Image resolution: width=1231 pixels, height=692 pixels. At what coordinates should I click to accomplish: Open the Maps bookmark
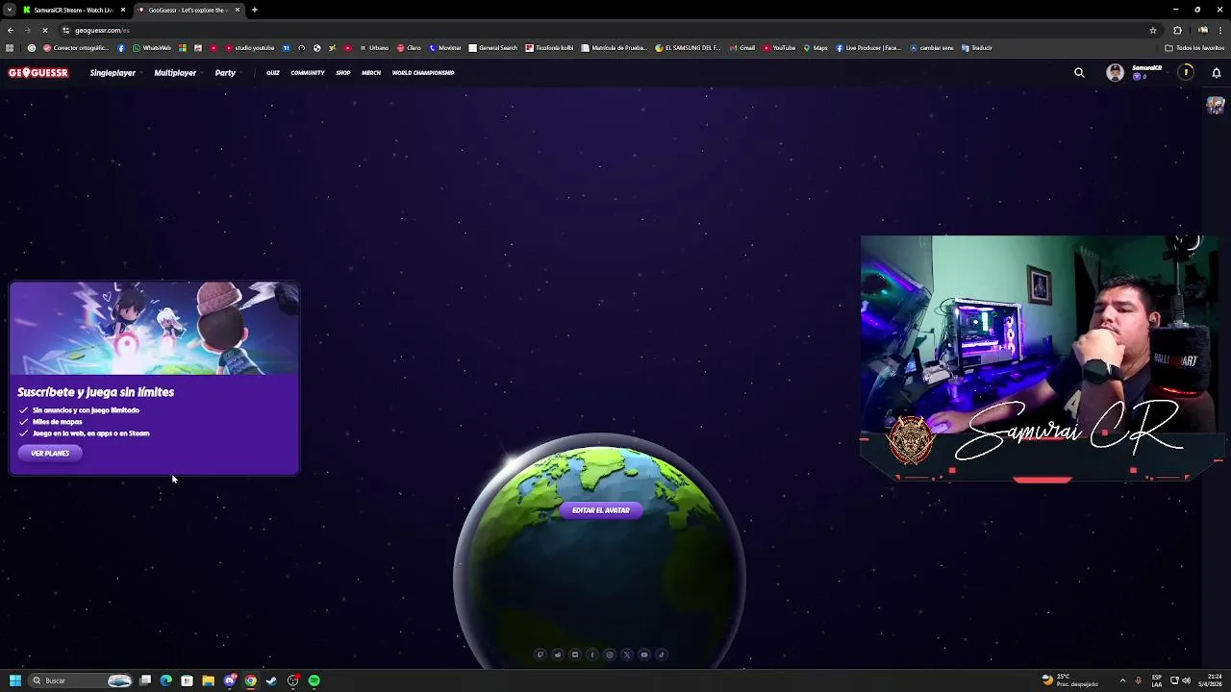click(x=816, y=48)
